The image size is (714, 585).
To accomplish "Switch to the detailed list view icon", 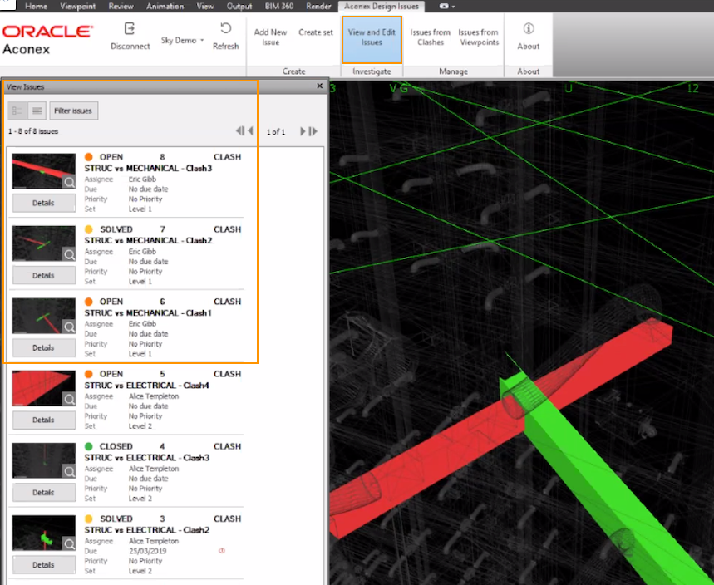I will (x=17, y=111).
